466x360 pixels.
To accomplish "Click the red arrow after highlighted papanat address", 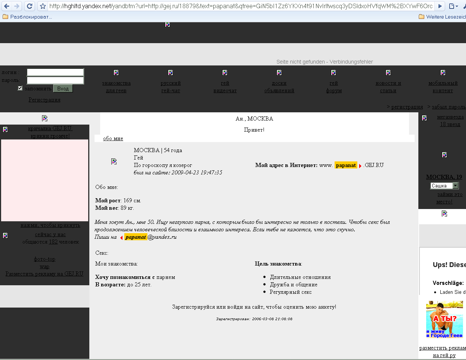I will click(x=360, y=165).
